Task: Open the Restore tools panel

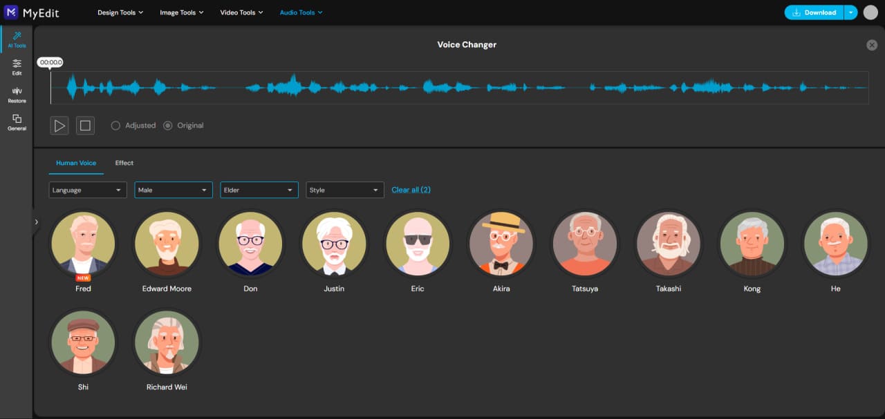Action: [16, 95]
